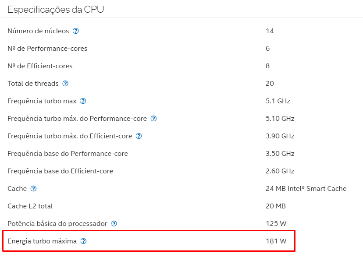Click the Nº de Performance-cores label
The image size is (363, 257).
[x=47, y=49]
